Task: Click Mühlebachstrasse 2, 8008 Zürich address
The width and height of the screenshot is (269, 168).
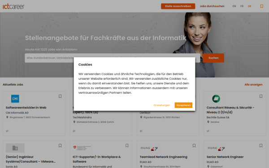Action: coord(95,122)
